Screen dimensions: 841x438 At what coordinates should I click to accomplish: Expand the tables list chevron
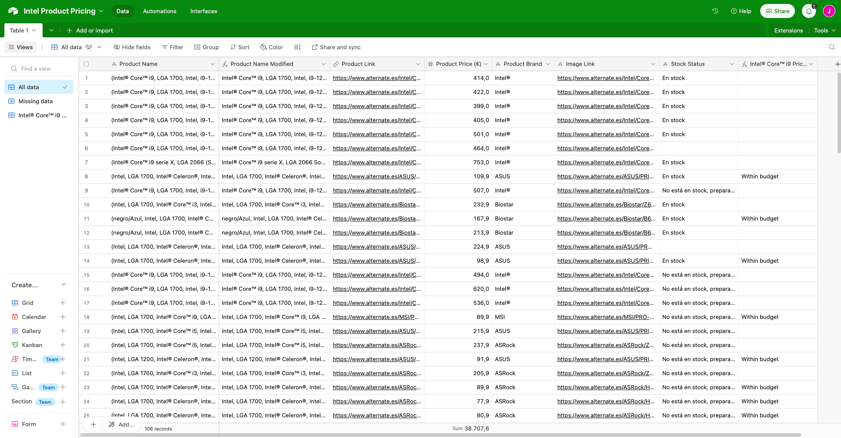tap(51, 30)
